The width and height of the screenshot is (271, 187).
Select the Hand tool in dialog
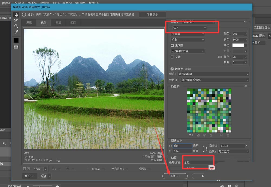point(16,15)
